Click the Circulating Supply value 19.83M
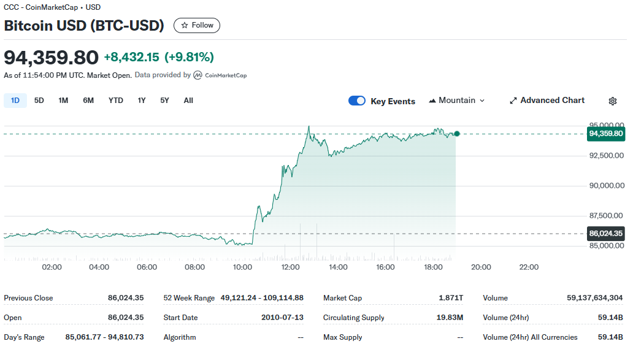 tap(450, 318)
